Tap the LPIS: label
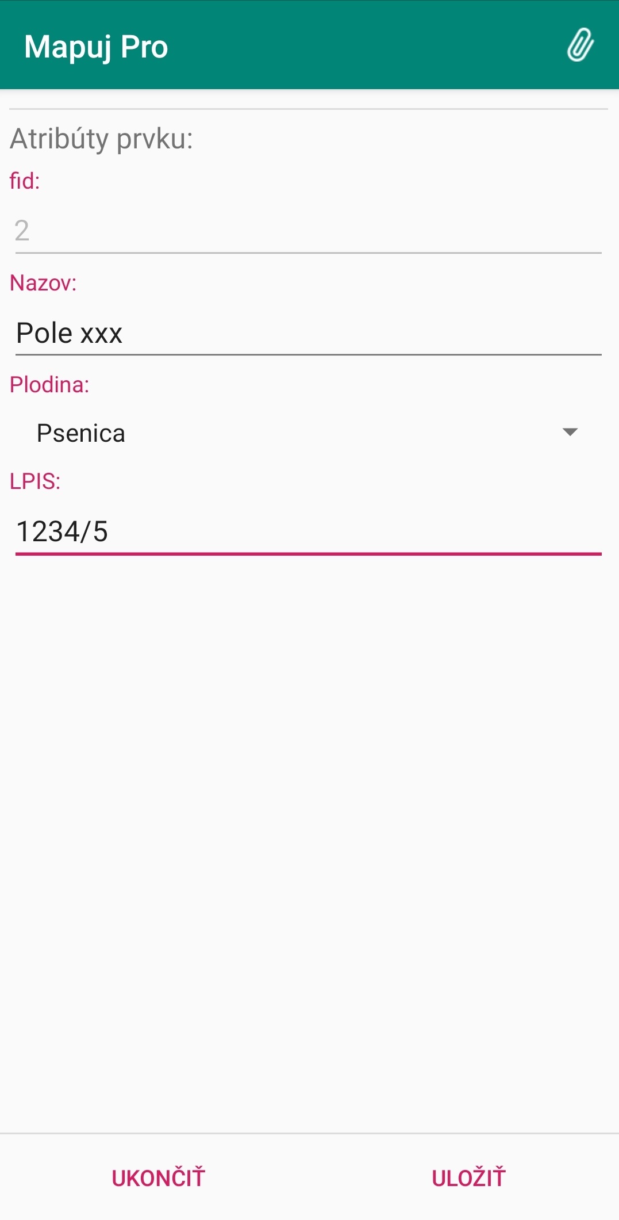This screenshot has width=619, height=1220. [x=35, y=481]
